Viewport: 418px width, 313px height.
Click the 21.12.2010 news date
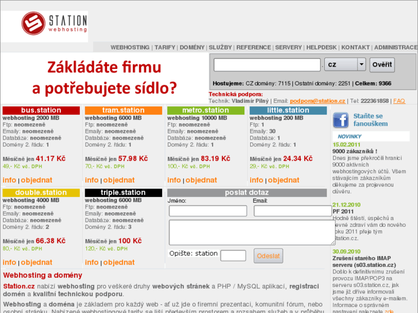pyautogui.click(x=346, y=205)
